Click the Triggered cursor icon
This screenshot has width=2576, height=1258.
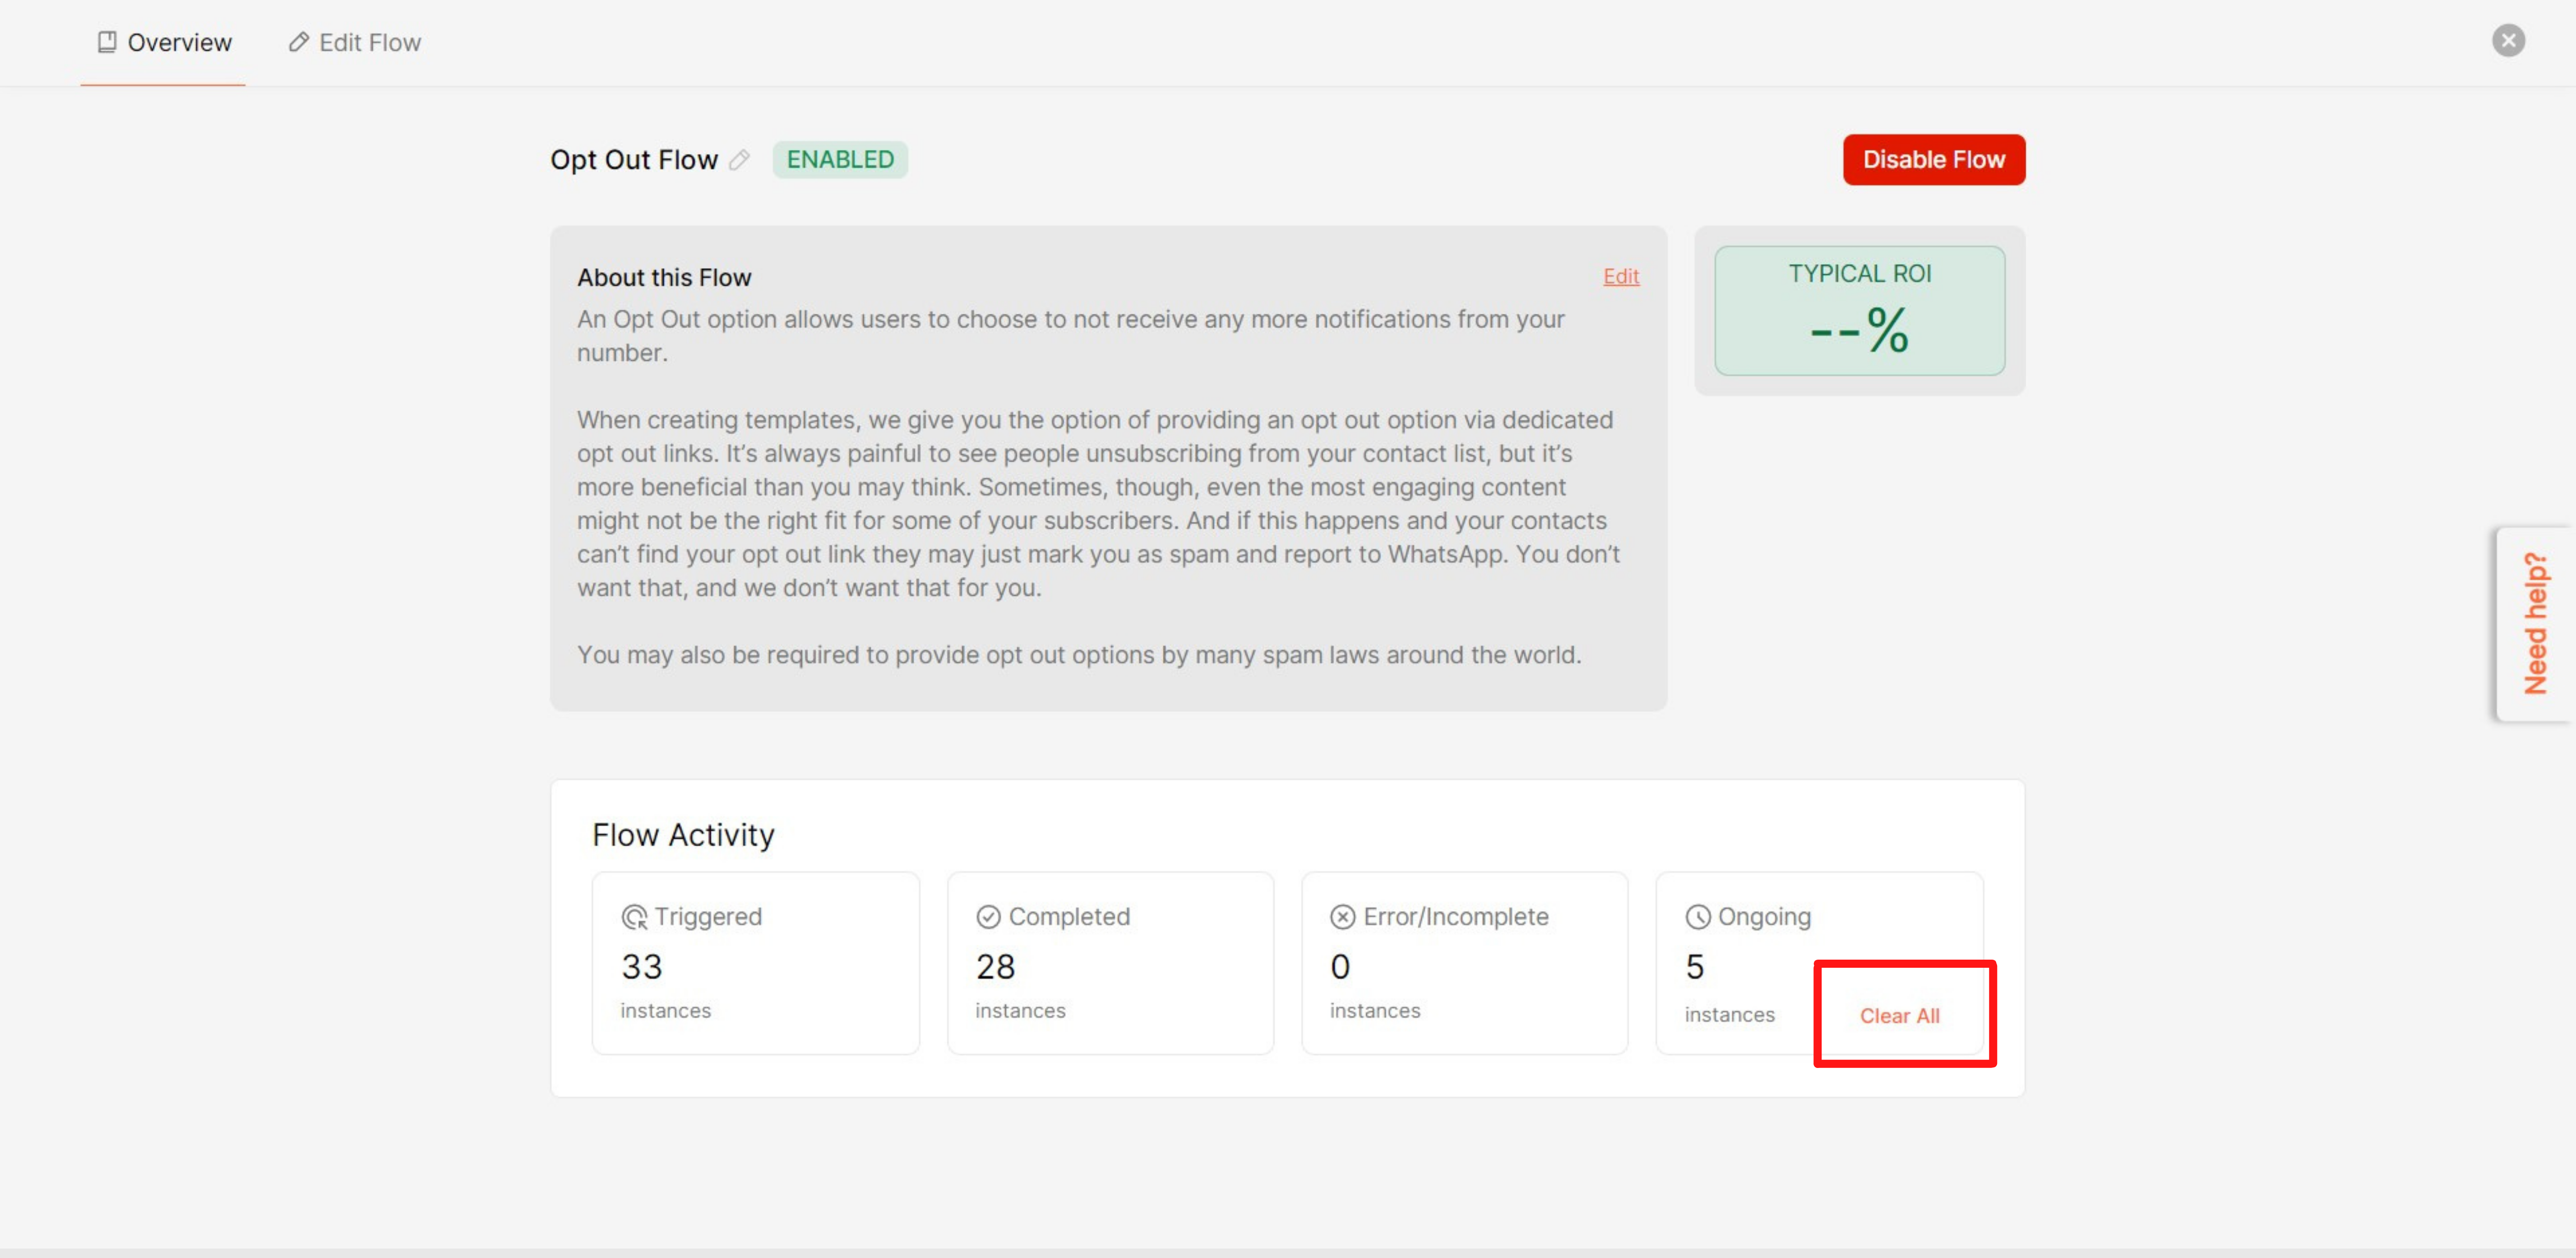coord(634,917)
